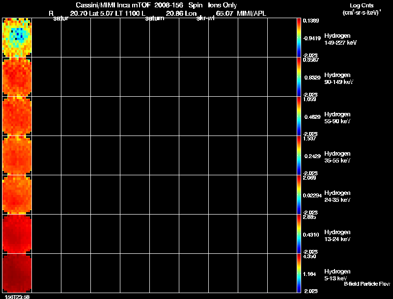The image size is (393, 299).
Task: Click the color bar beside 5-13 keV
Action: pos(299,273)
